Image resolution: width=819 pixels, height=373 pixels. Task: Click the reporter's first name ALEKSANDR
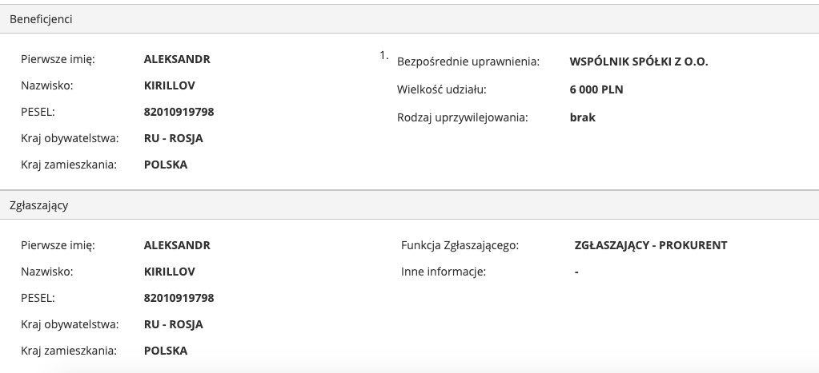(177, 245)
